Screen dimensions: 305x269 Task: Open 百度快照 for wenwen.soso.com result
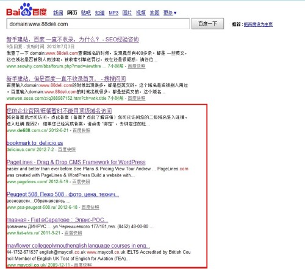[x=137, y=99]
